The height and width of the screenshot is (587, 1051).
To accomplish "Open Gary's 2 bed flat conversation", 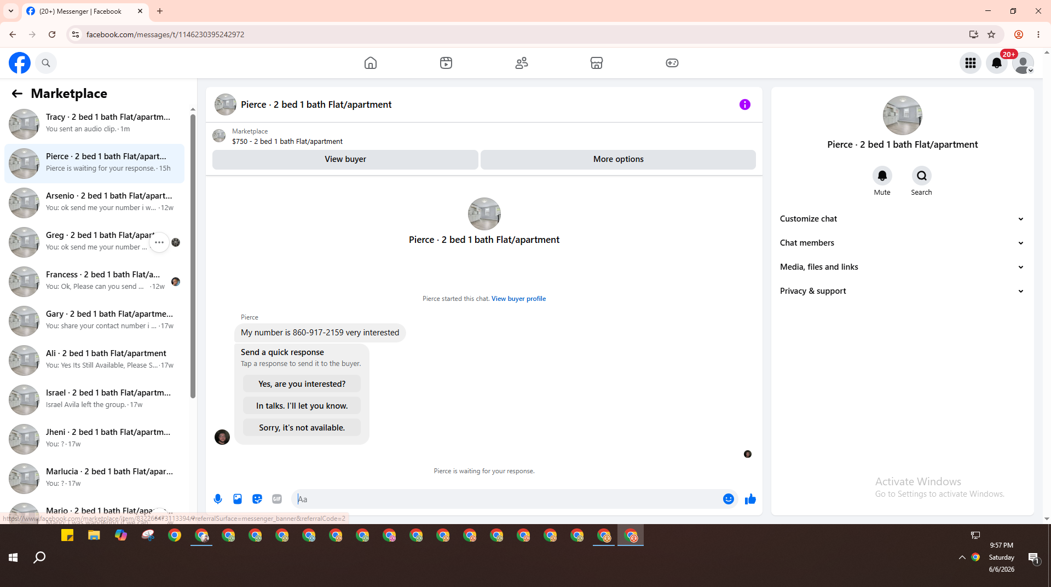I will click(x=94, y=321).
